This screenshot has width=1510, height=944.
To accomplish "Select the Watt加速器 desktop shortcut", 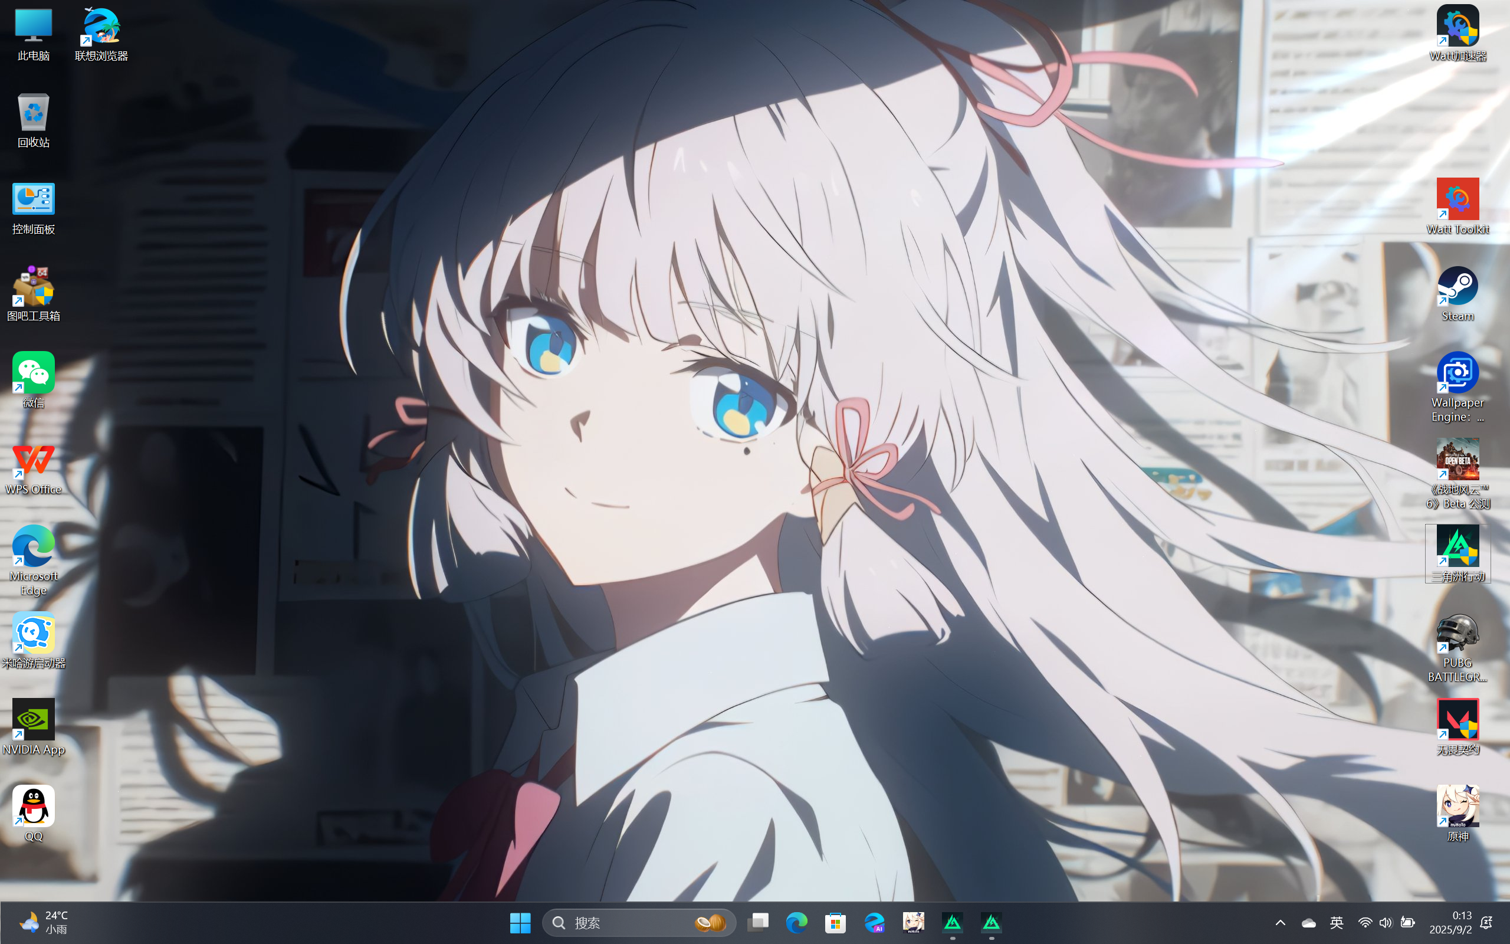I will [1458, 35].
